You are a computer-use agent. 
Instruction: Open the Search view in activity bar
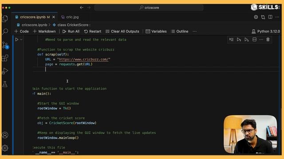(5, 31)
